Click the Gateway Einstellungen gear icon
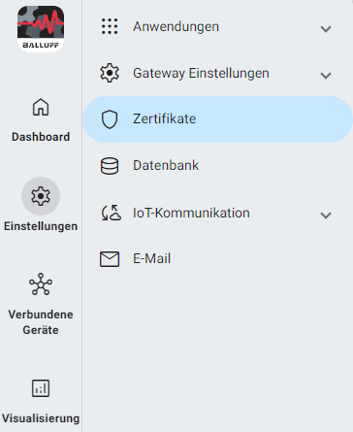 click(x=110, y=73)
